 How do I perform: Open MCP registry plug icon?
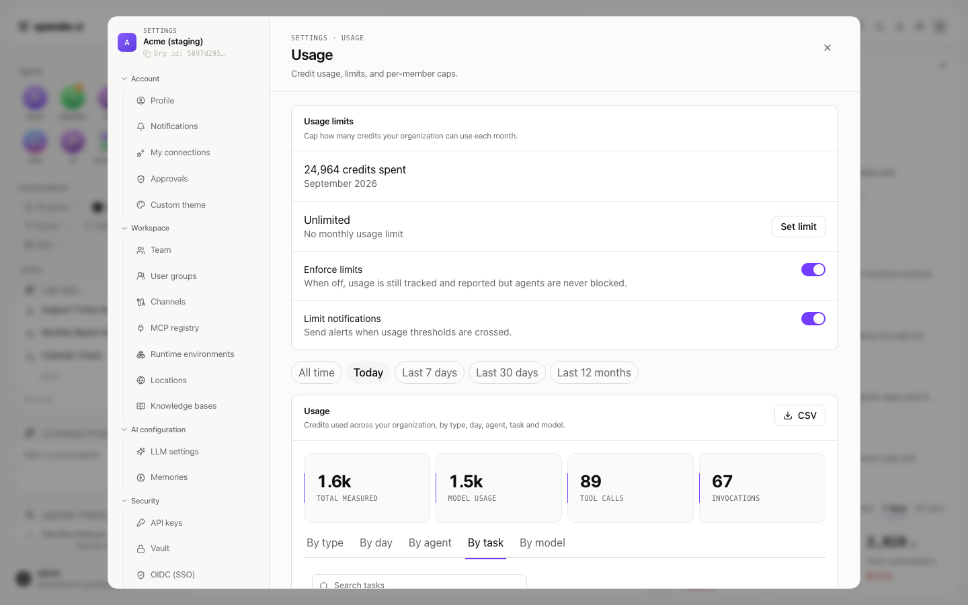pos(140,328)
